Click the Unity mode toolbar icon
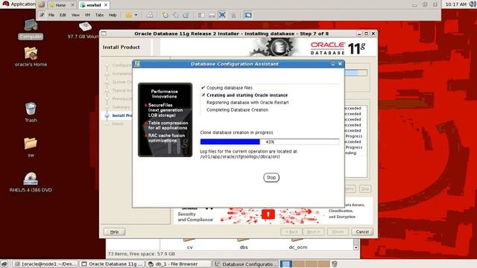 click(233, 15)
